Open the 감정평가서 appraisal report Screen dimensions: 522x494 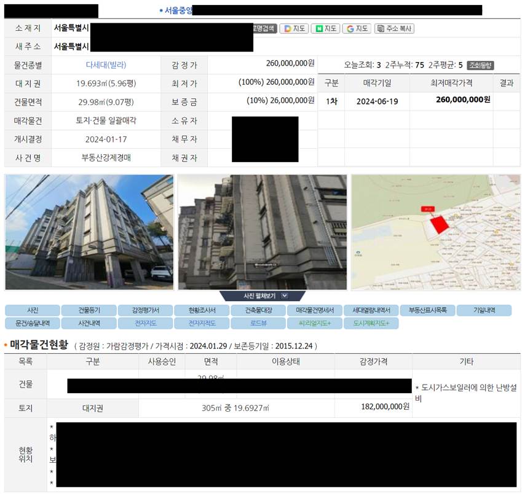[x=145, y=310]
